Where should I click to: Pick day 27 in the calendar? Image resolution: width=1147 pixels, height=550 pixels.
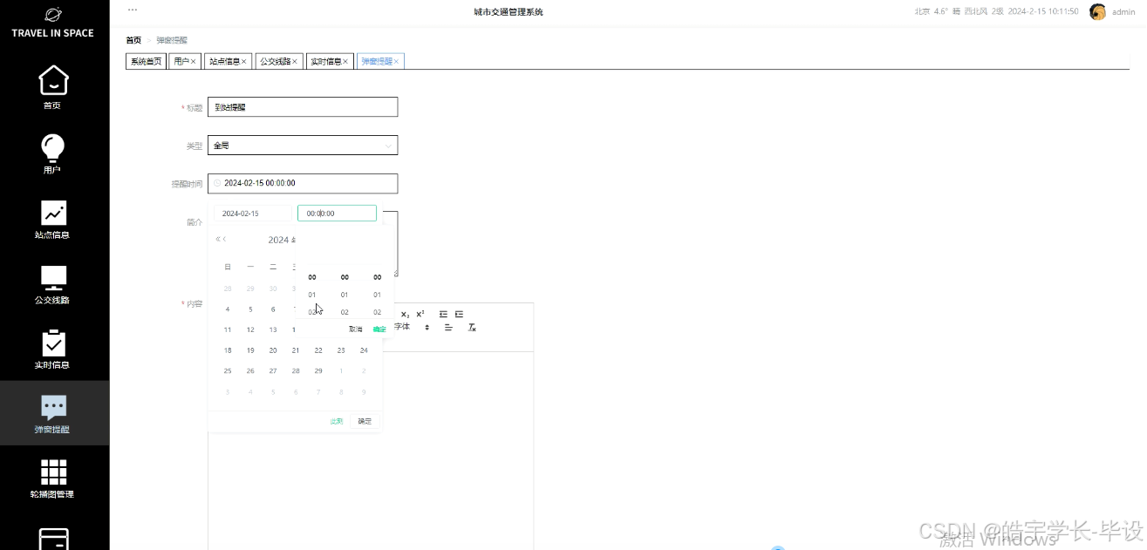pyautogui.click(x=273, y=371)
